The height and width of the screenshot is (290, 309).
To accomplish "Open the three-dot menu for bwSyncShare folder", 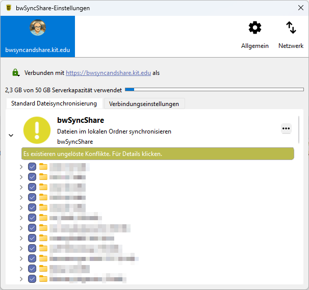I will (x=286, y=129).
